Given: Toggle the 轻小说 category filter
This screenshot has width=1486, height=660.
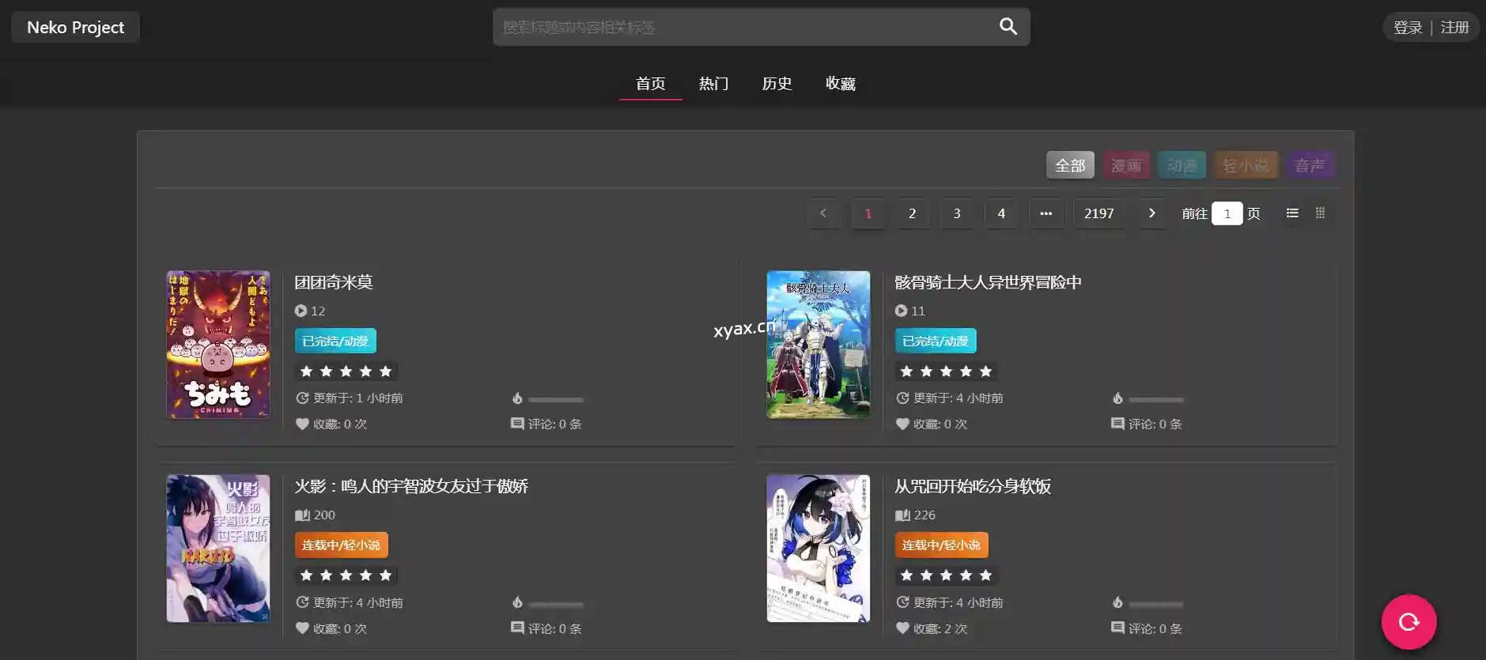Looking at the screenshot, I should pos(1246,165).
